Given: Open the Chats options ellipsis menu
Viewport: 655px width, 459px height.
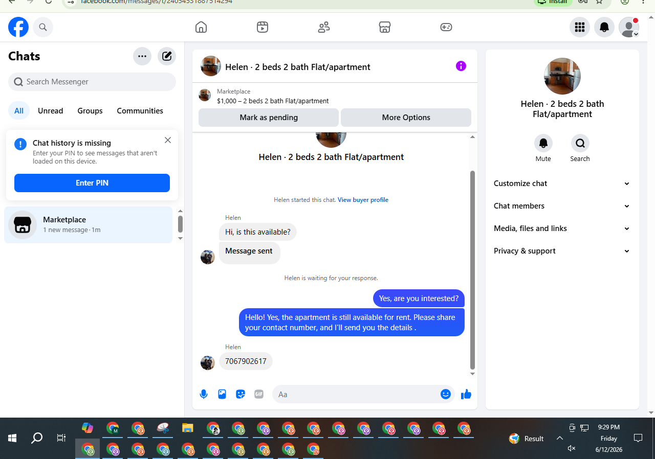Looking at the screenshot, I should 142,56.
